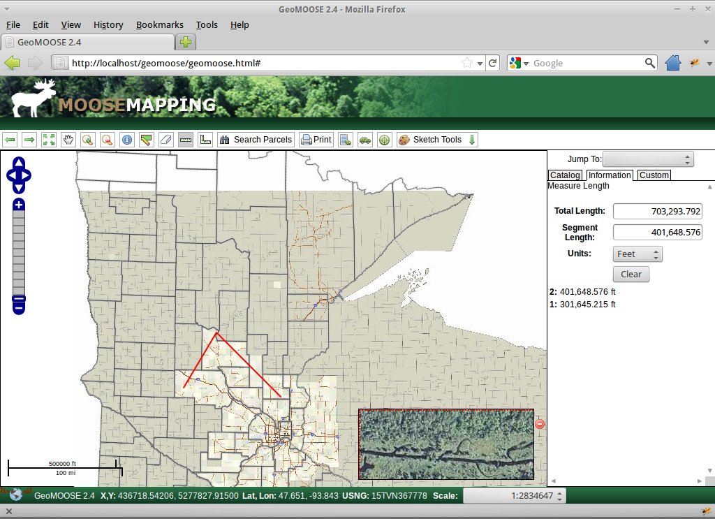
Task: Bookmark this page with the star
Action: pos(467,63)
